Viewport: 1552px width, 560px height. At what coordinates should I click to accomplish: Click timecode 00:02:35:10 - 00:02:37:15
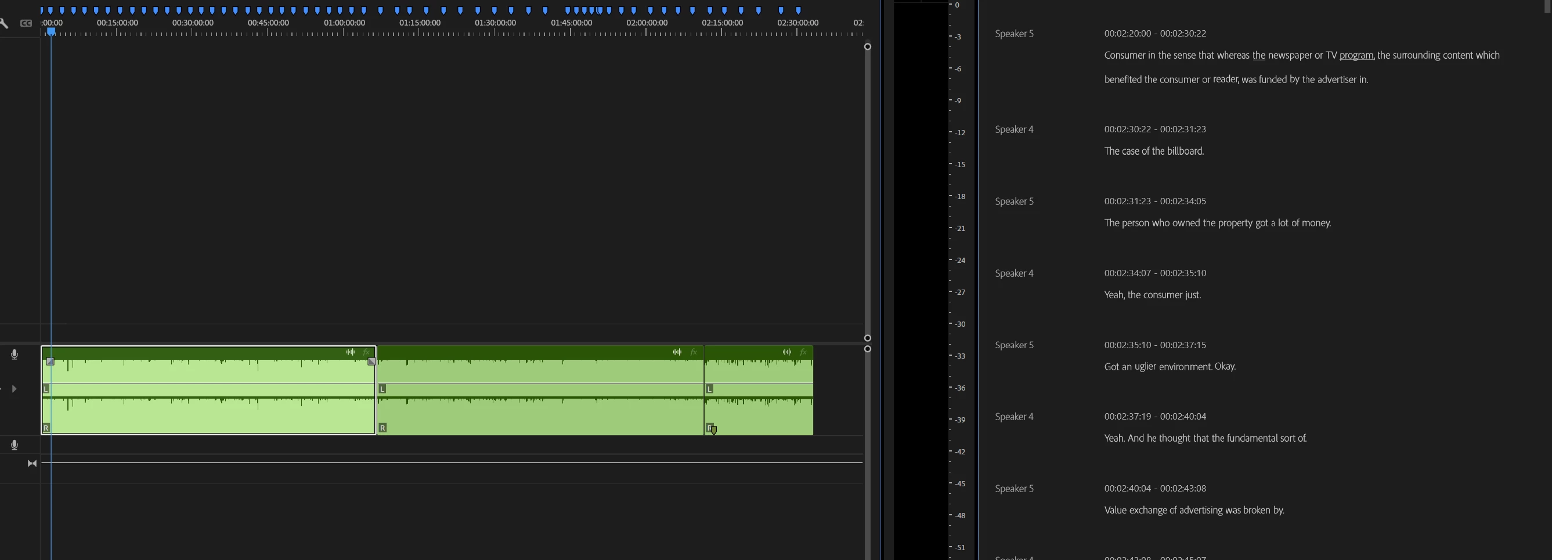point(1155,345)
